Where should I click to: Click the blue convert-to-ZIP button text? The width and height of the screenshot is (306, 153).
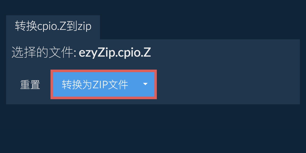(95, 85)
